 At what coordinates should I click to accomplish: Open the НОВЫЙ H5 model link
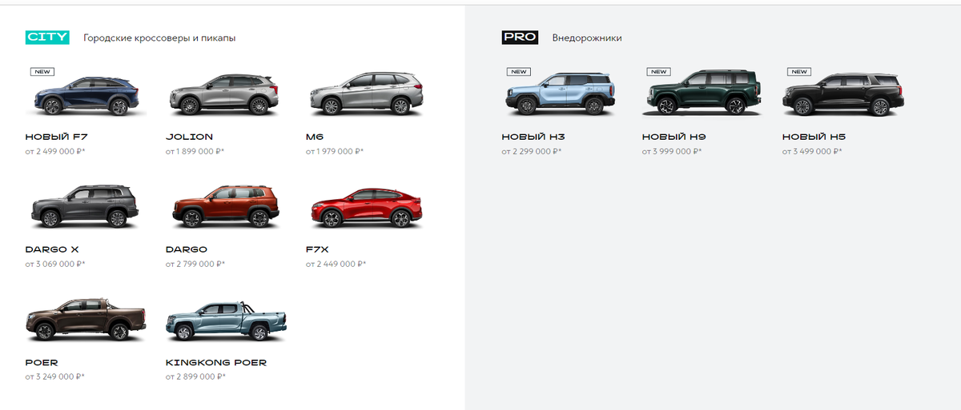(814, 137)
